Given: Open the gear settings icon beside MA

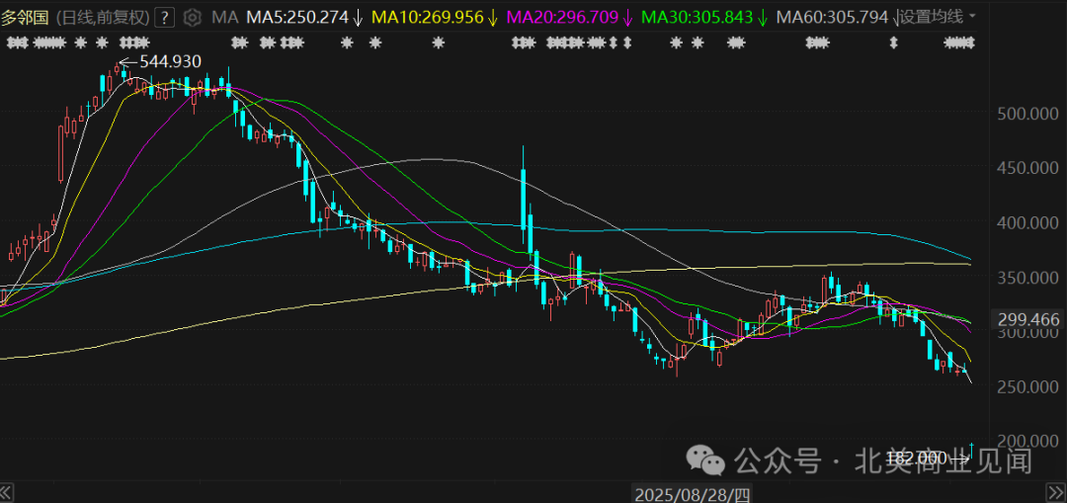Looking at the screenshot, I should (x=193, y=18).
